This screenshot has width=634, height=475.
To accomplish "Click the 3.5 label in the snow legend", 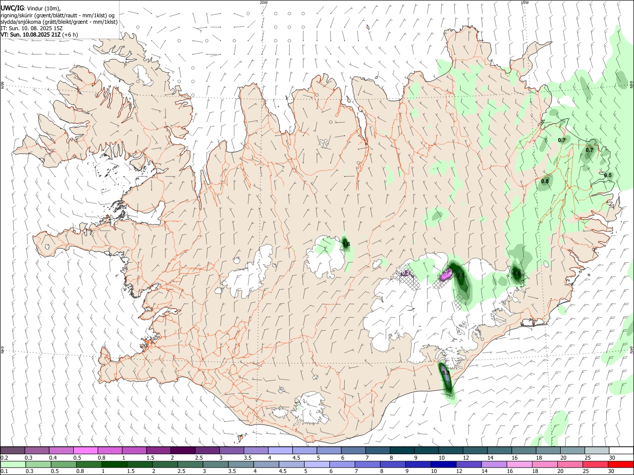I will 247,458.
